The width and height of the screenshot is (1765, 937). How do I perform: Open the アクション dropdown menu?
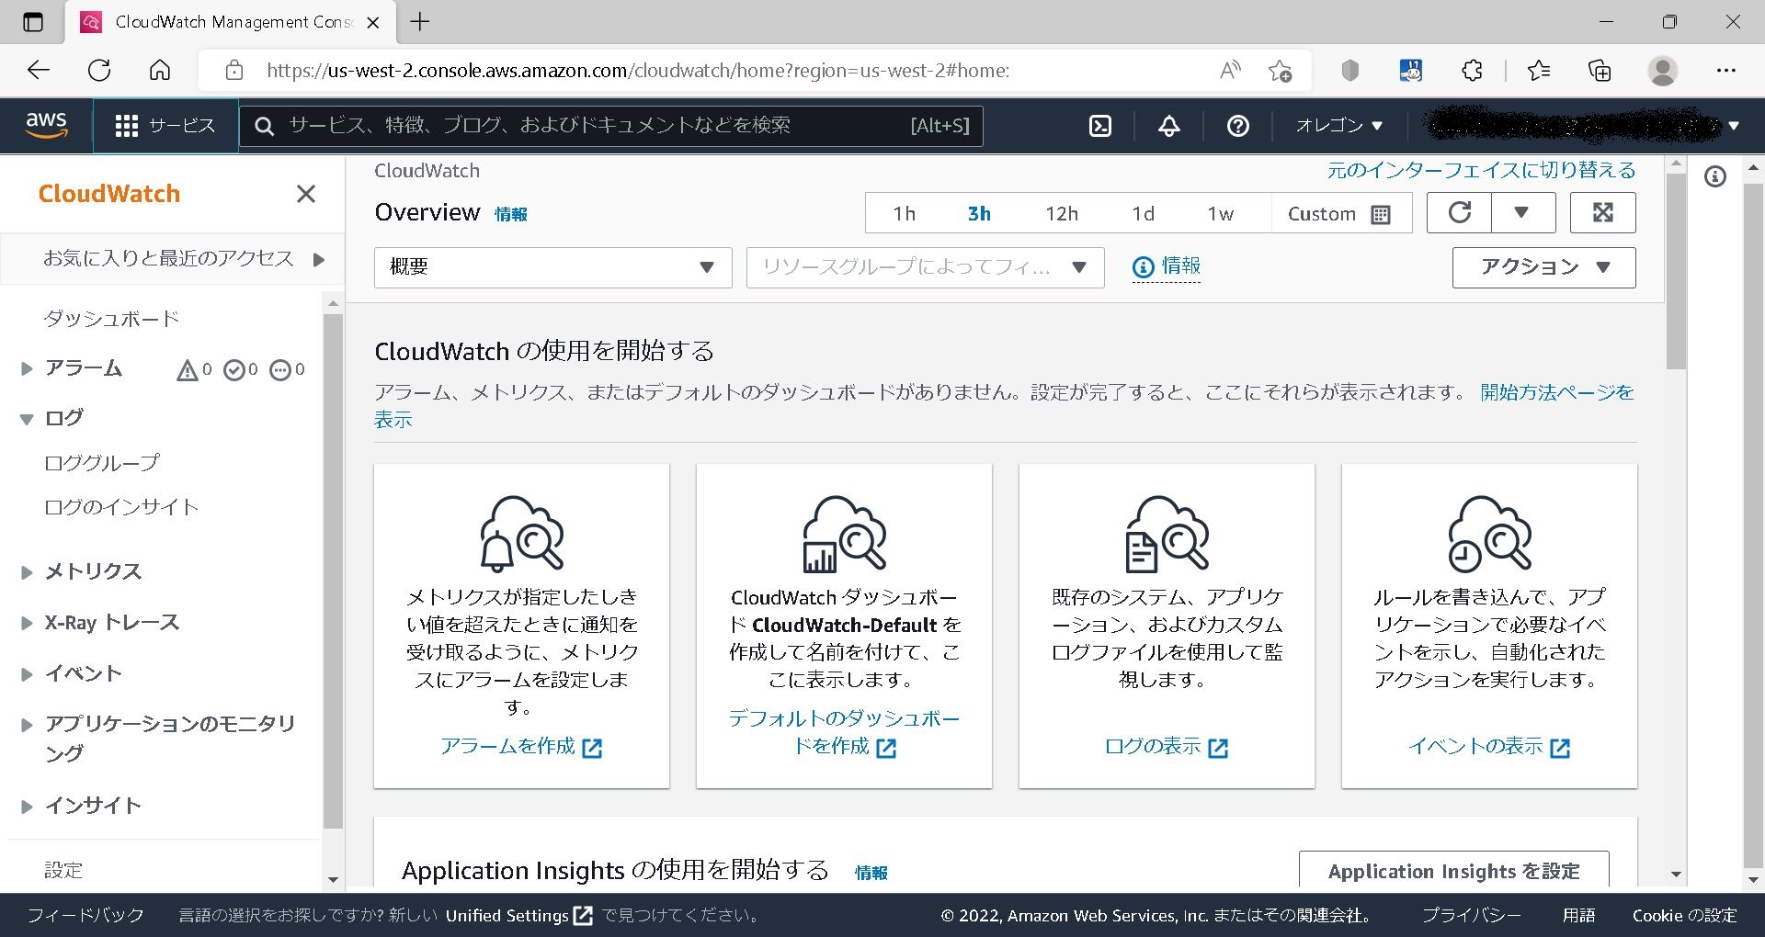pyautogui.click(x=1544, y=267)
